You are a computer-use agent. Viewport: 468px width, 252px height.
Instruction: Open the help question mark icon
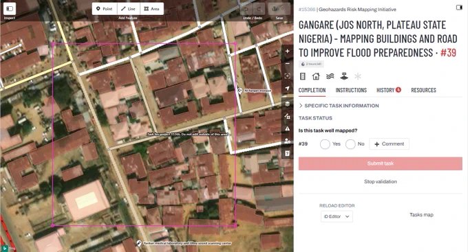point(287,153)
